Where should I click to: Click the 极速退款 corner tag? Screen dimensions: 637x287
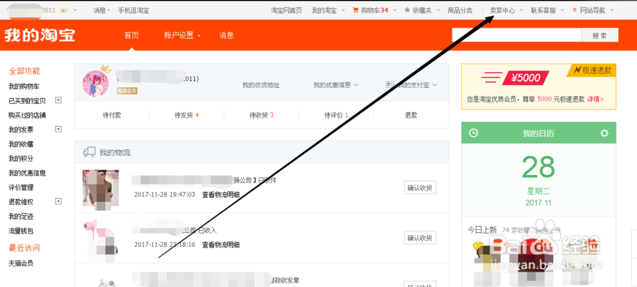pyautogui.click(x=592, y=70)
